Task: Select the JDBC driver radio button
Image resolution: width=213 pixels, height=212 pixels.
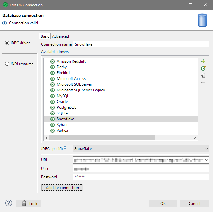Action: pyautogui.click(x=7, y=43)
